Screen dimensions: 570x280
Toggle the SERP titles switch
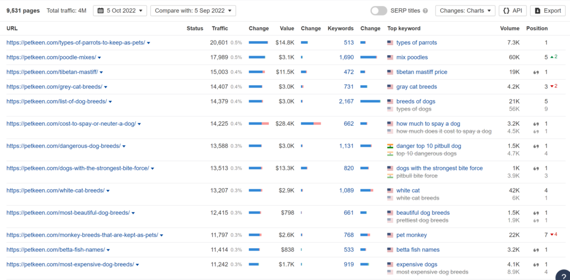pyautogui.click(x=379, y=11)
